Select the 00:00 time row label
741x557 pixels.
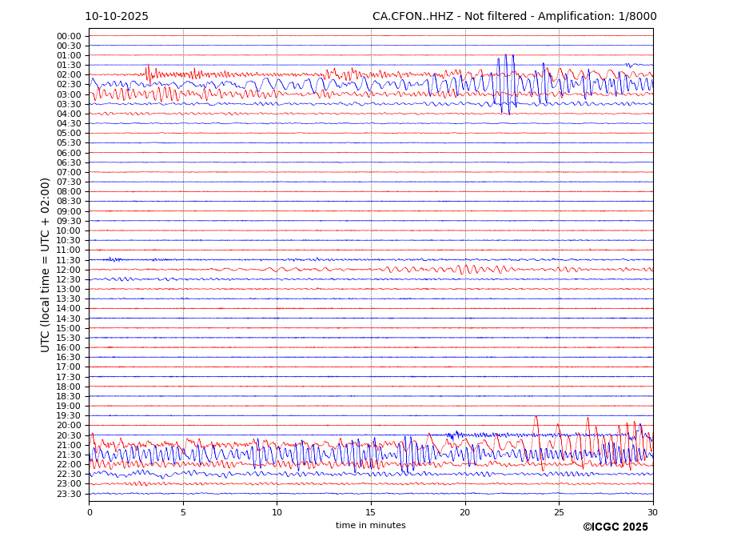69,36
